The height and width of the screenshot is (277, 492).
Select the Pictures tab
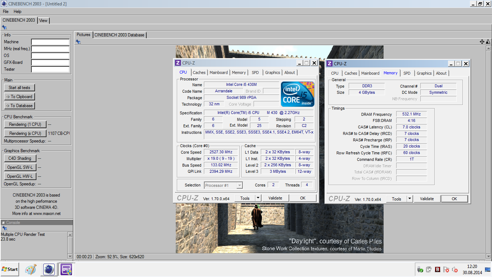(83, 35)
